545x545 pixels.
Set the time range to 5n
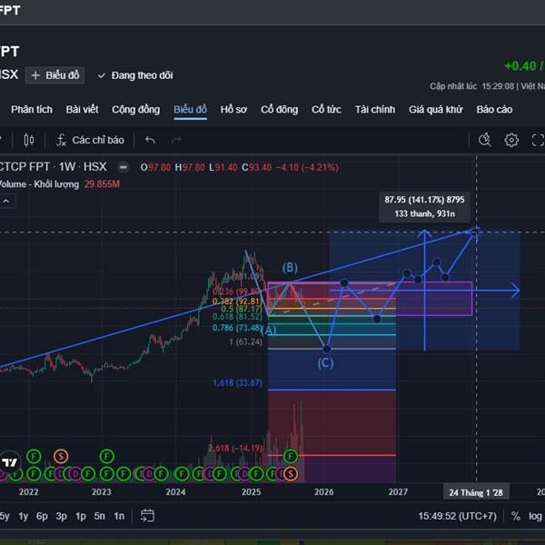tap(99, 516)
